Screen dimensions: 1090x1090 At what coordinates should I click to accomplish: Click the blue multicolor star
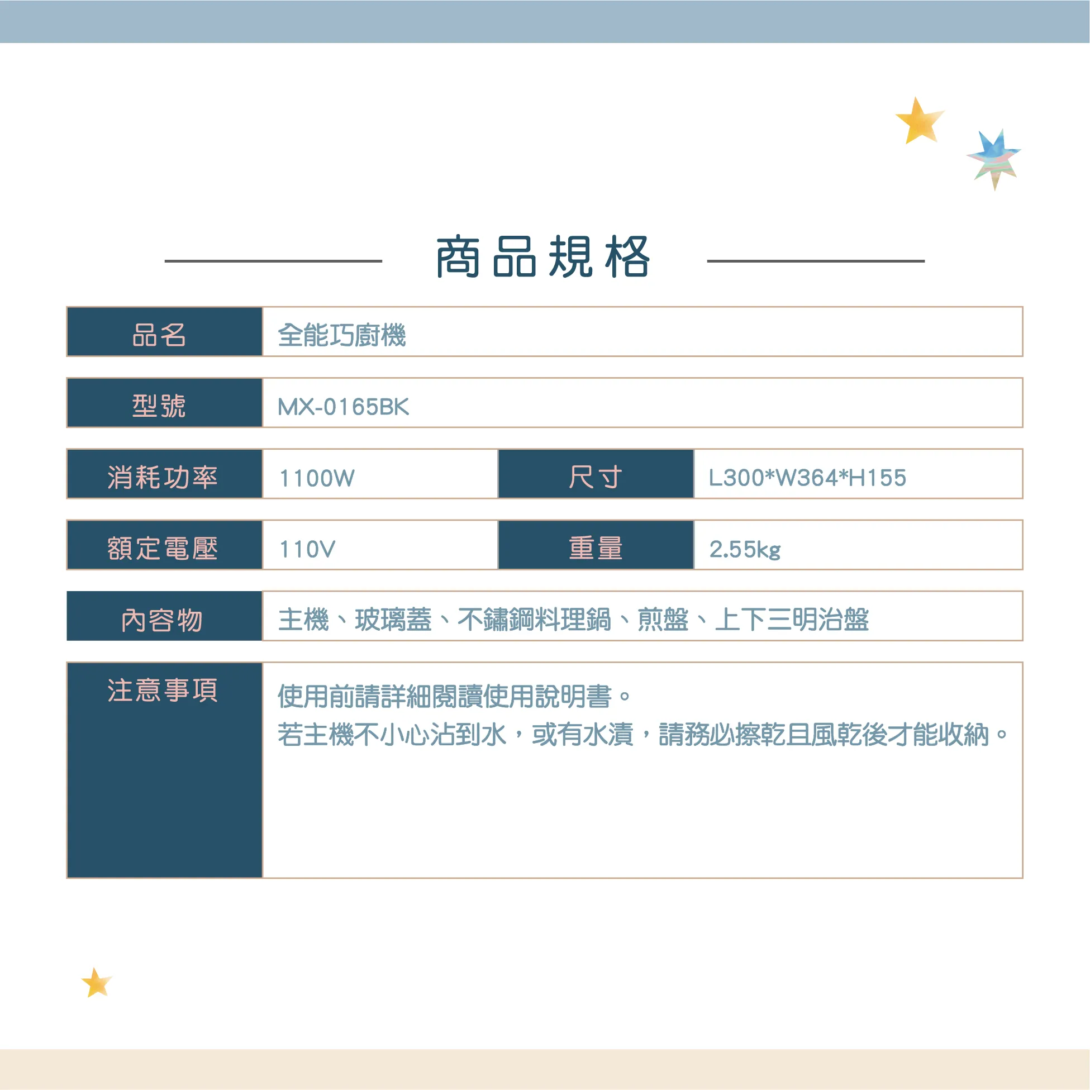coord(994,158)
